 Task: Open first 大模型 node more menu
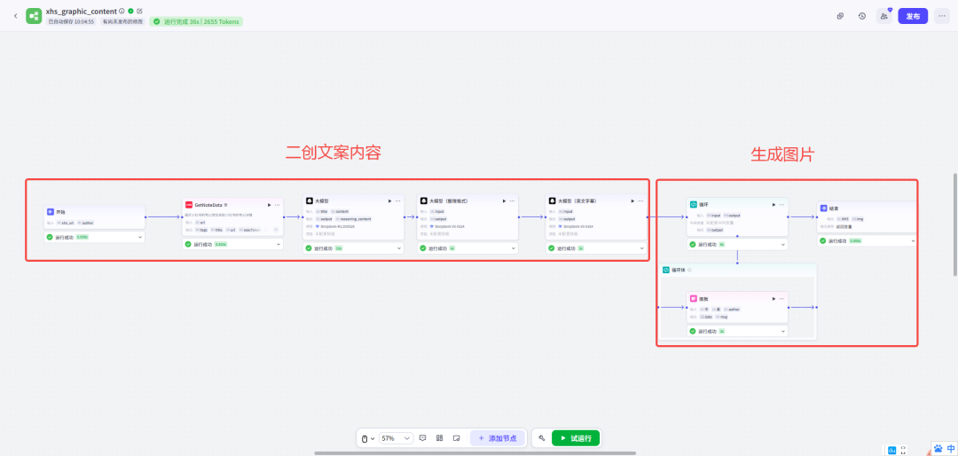pyautogui.click(x=398, y=200)
